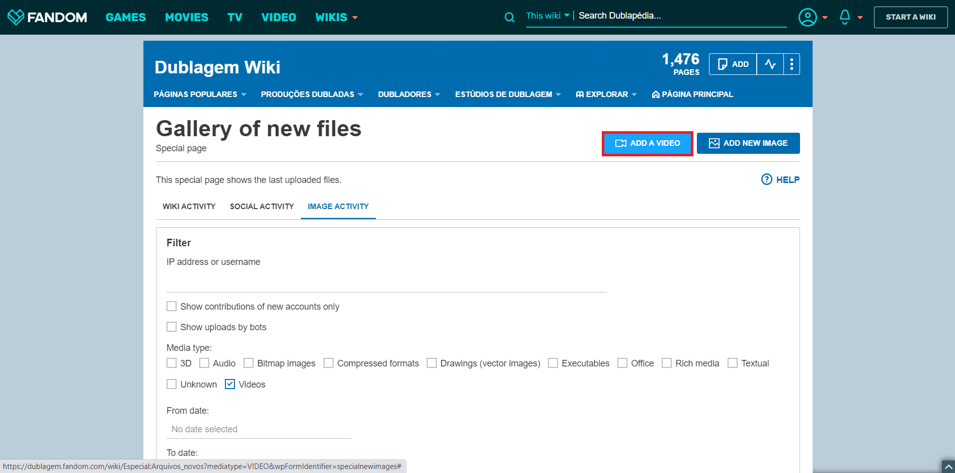Click the 1,476 PAGES counter
This screenshot has width=955, height=473.
tap(681, 64)
